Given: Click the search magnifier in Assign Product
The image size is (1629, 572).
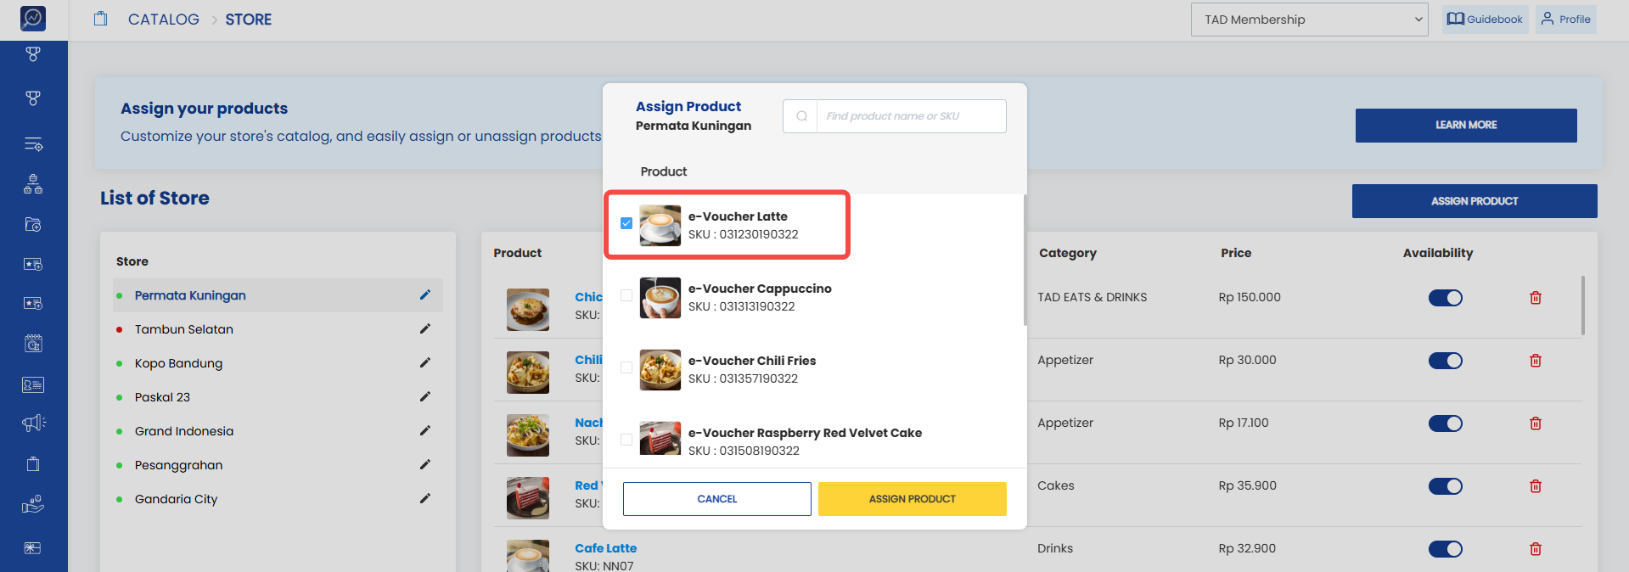Looking at the screenshot, I should click(x=800, y=116).
